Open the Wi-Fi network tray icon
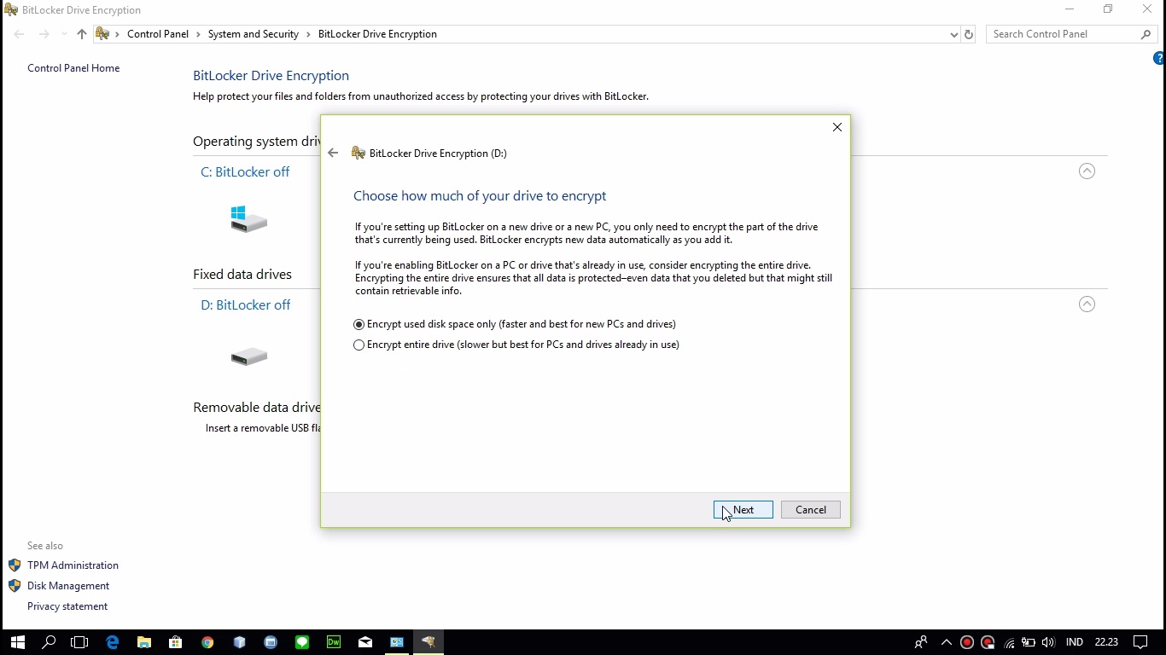Image resolution: width=1166 pixels, height=655 pixels. [1009, 642]
